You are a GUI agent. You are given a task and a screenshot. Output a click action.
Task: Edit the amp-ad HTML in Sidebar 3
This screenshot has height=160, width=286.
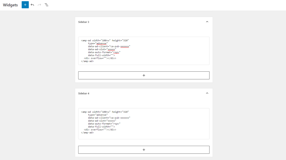[x=144, y=51]
